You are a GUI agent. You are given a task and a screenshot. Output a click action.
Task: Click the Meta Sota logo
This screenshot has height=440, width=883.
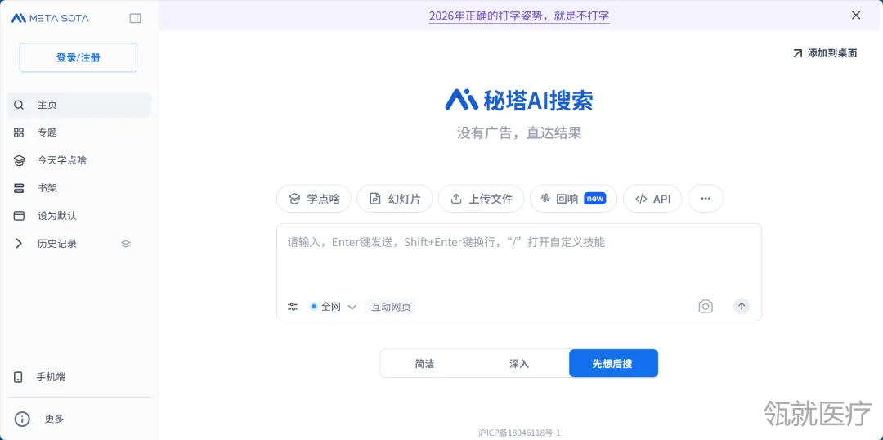pyautogui.click(x=50, y=18)
